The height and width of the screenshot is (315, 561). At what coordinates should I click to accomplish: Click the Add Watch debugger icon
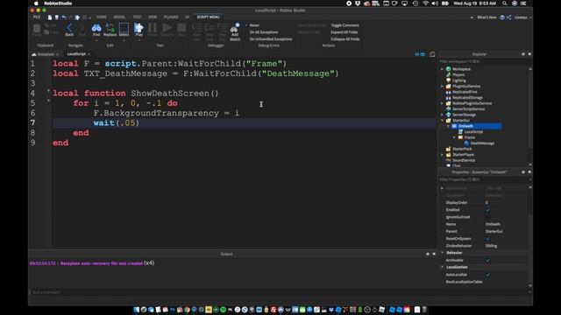pyautogui.click(x=235, y=31)
